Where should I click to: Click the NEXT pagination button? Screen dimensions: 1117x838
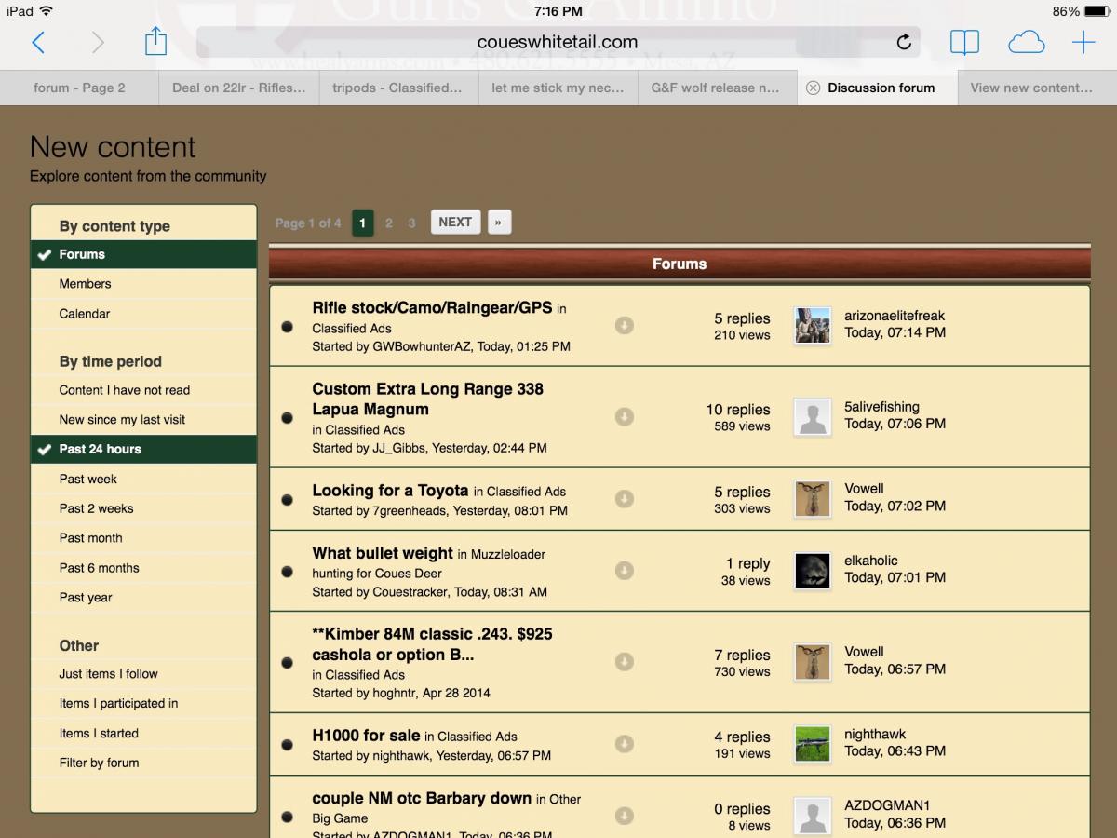(455, 222)
